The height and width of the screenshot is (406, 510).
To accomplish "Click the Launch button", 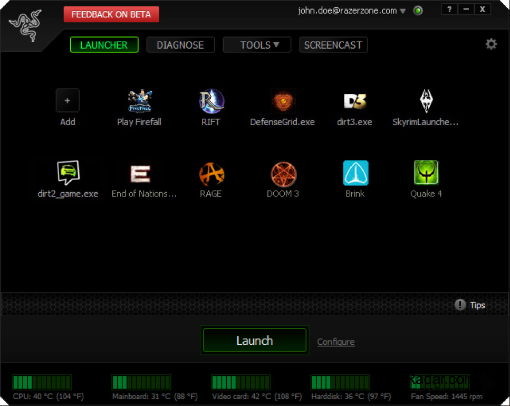I will pos(255,341).
